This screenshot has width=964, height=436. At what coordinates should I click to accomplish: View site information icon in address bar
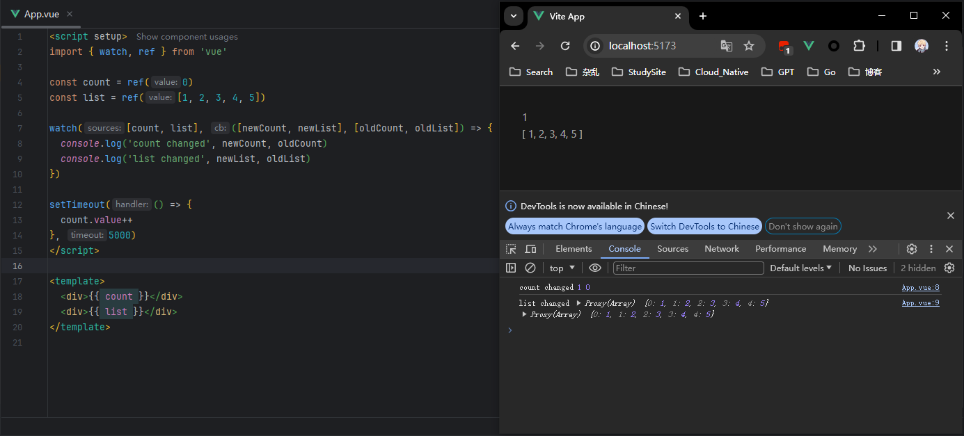click(x=594, y=46)
